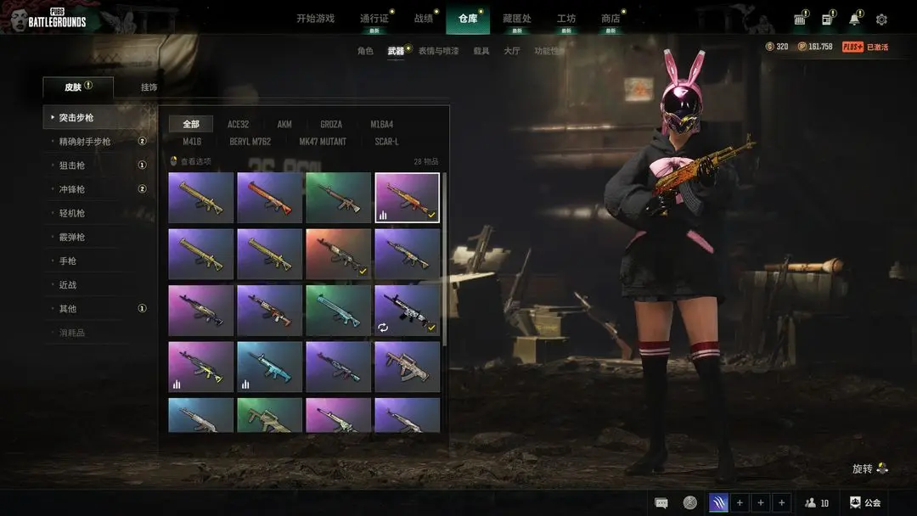
Task: Open the 战绩 tab
Action: tap(424, 19)
